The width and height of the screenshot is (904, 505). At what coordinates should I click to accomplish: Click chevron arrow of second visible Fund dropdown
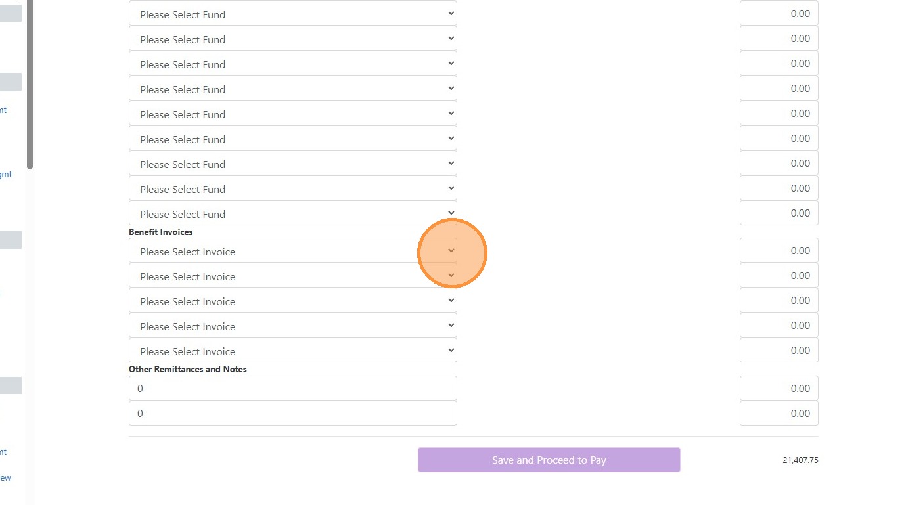click(x=451, y=39)
